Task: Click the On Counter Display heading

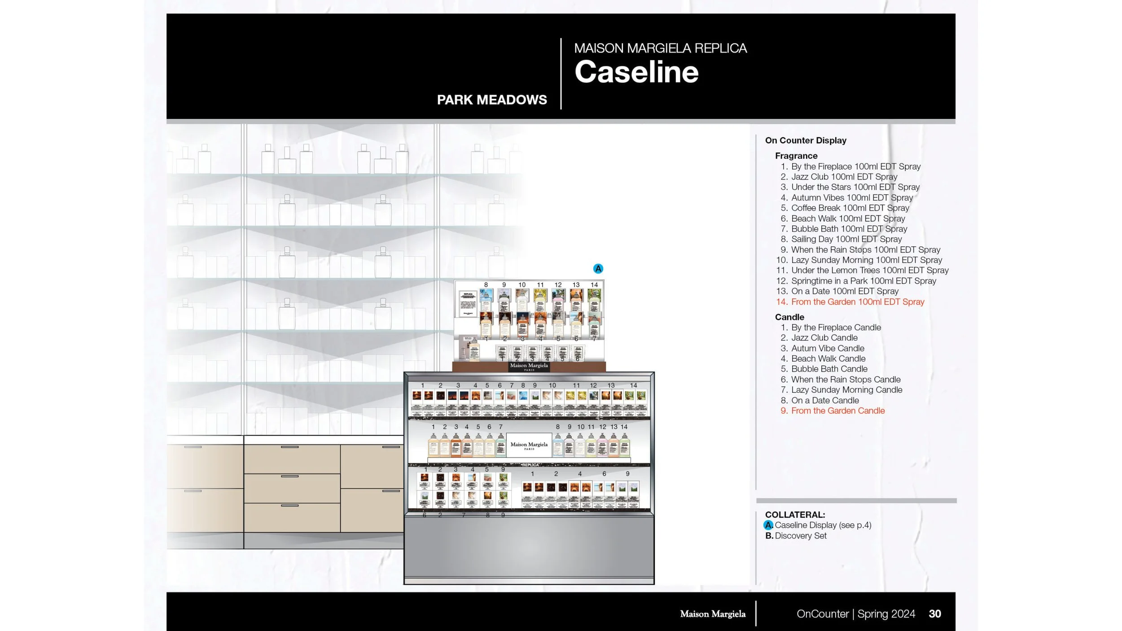Action: coord(806,140)
